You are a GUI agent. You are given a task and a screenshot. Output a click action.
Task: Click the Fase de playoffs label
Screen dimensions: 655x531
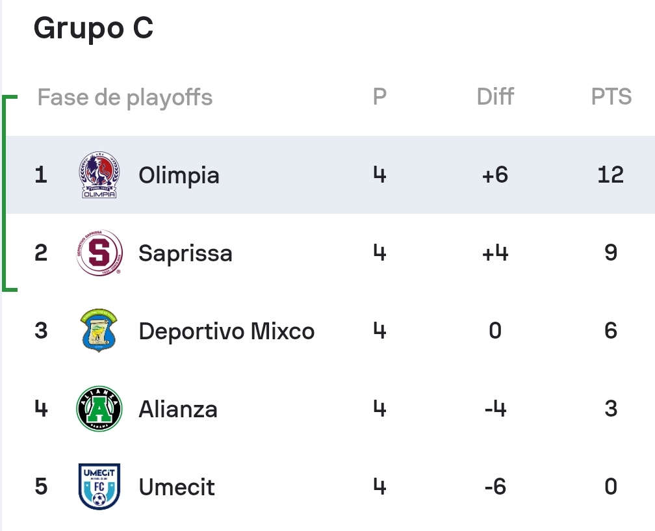[x=125, y=97]
